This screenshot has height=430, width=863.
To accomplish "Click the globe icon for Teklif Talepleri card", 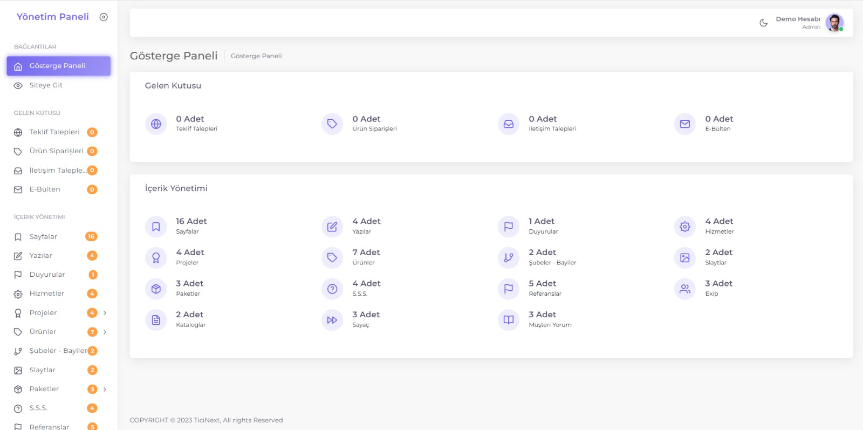I will coord(156,124).
